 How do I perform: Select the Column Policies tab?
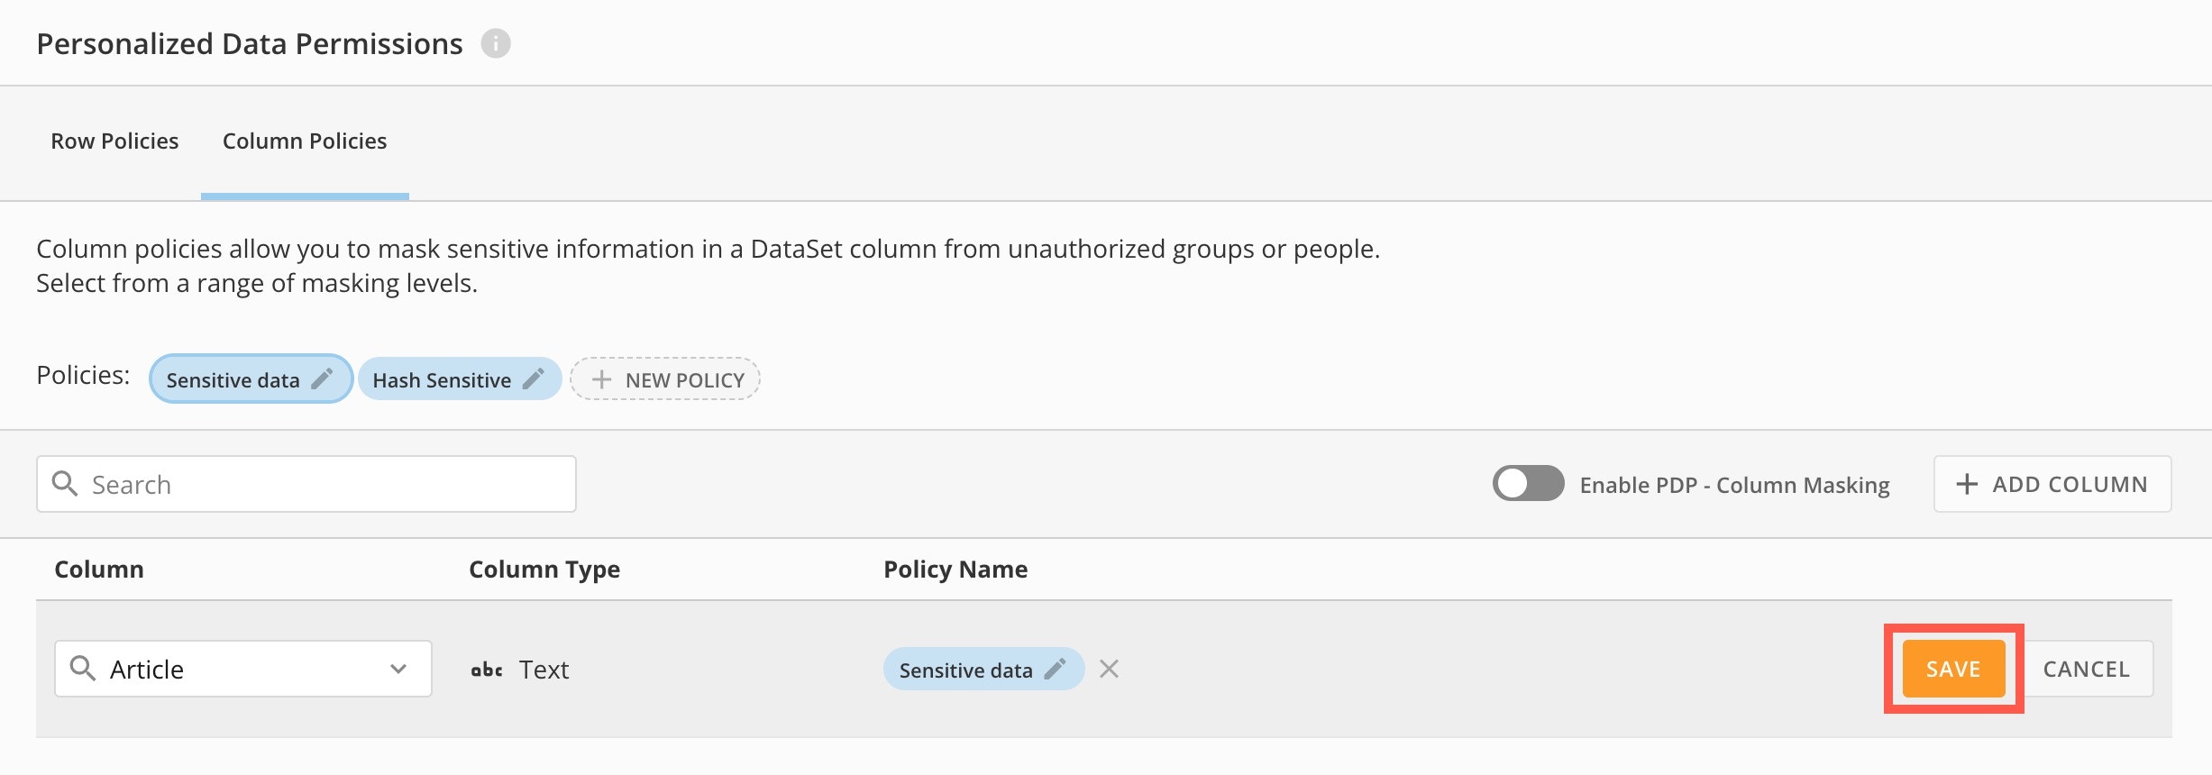click(x=305, y=141)
